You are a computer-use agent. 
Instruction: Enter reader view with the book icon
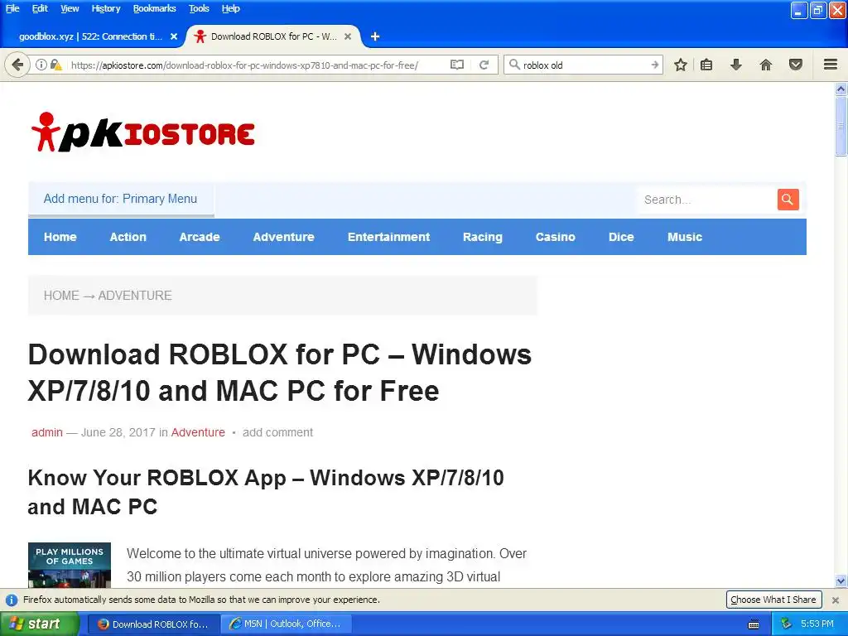[457, 65]
